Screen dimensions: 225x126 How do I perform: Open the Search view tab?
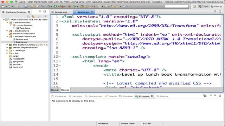(x=111, y=96)
